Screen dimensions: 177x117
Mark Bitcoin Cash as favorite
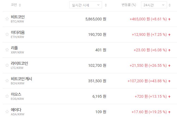pos(7,81)
